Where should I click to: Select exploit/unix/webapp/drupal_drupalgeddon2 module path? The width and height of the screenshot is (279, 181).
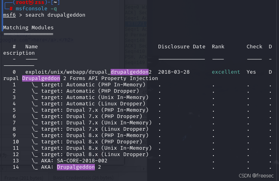88,72
